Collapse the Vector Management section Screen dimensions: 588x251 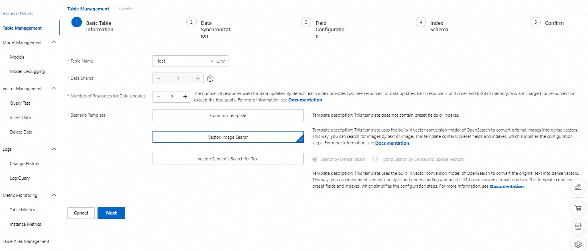coord(54,89)
